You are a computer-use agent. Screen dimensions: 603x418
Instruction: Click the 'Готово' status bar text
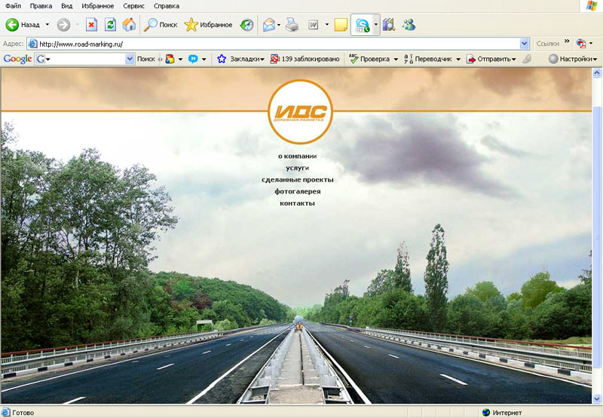(x=23, y=413)
